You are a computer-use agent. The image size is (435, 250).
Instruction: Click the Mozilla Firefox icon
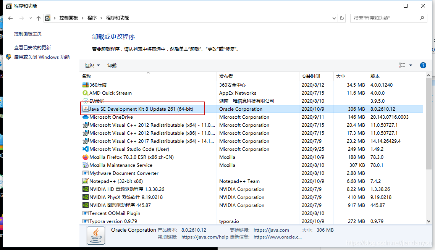[x=86, y=157]
